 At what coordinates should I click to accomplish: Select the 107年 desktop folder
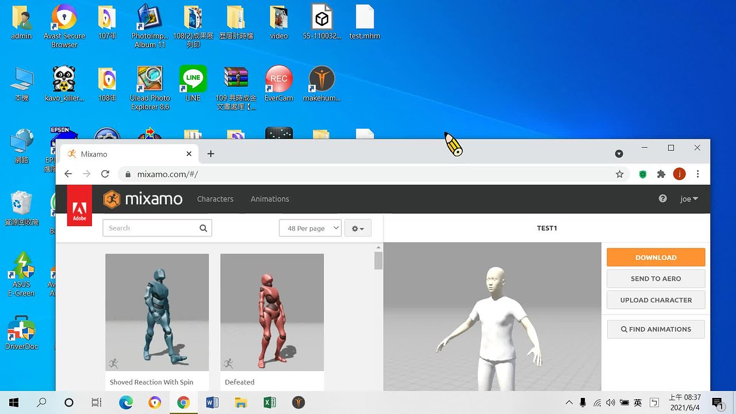click(x=107, y=22)
